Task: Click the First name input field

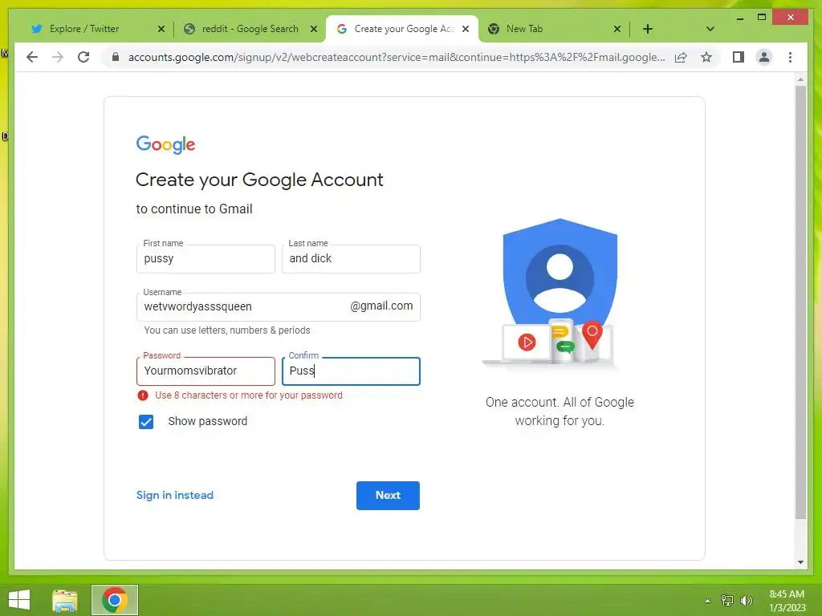Action: pyautogui.click(x=205, y=259)
